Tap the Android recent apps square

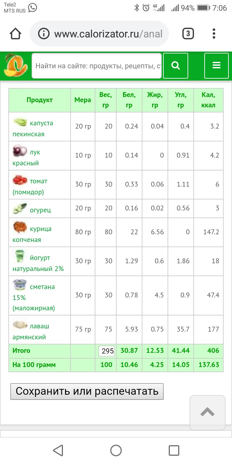[174, 450]
